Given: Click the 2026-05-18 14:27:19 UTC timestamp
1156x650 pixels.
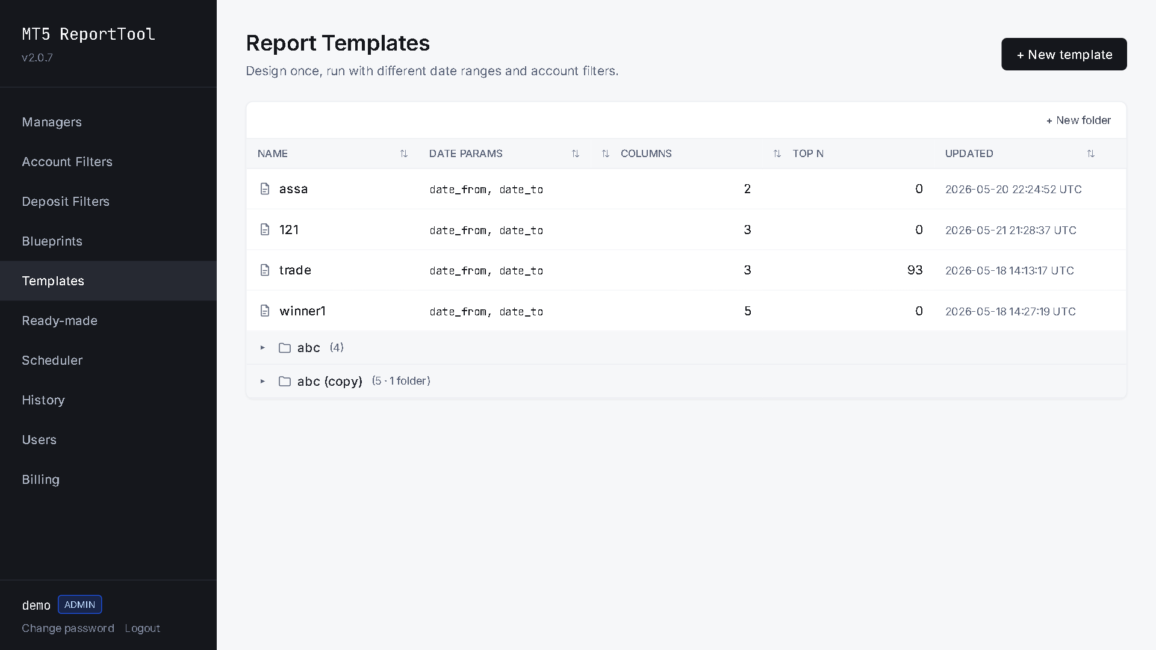Looking at the screenshot, I should coord(1010,311).
